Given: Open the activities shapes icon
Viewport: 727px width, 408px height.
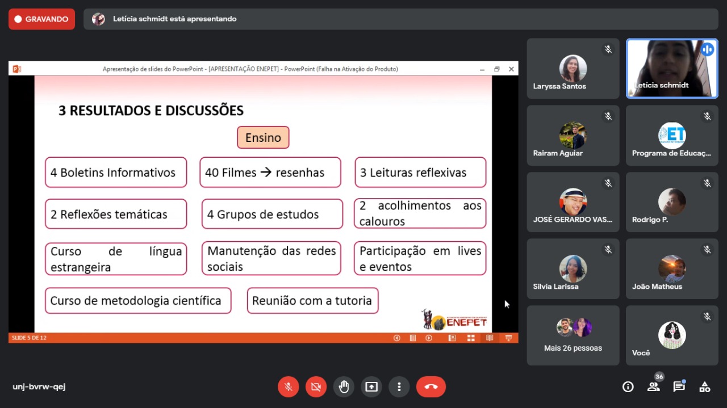Looking at the screenshot, I should [x=704, y=387].
